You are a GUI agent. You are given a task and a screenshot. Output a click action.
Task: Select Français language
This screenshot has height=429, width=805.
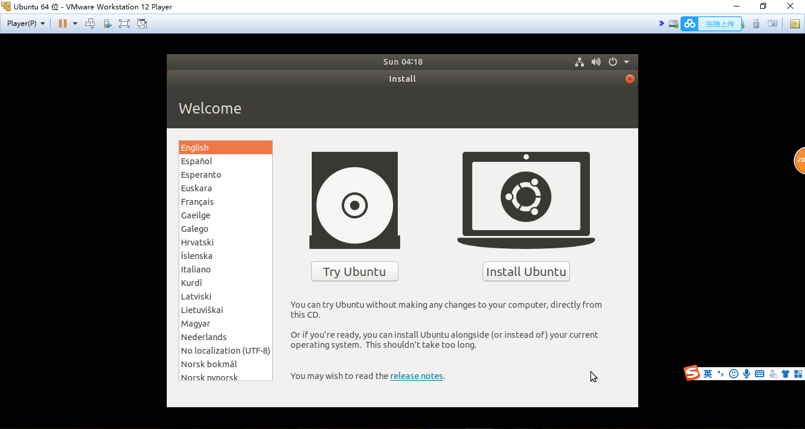coord(226,202)
